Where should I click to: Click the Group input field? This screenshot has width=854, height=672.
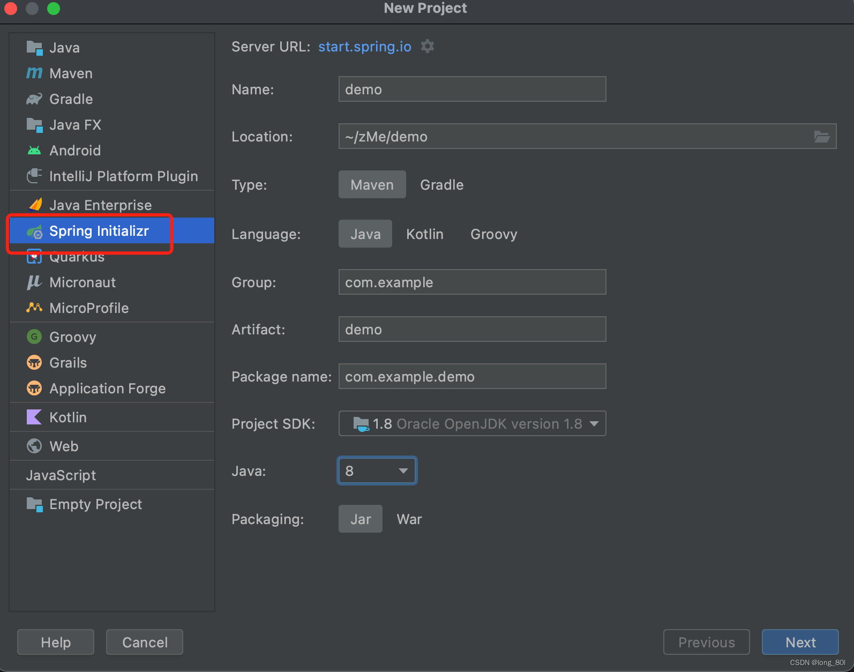tap(473, 282)
